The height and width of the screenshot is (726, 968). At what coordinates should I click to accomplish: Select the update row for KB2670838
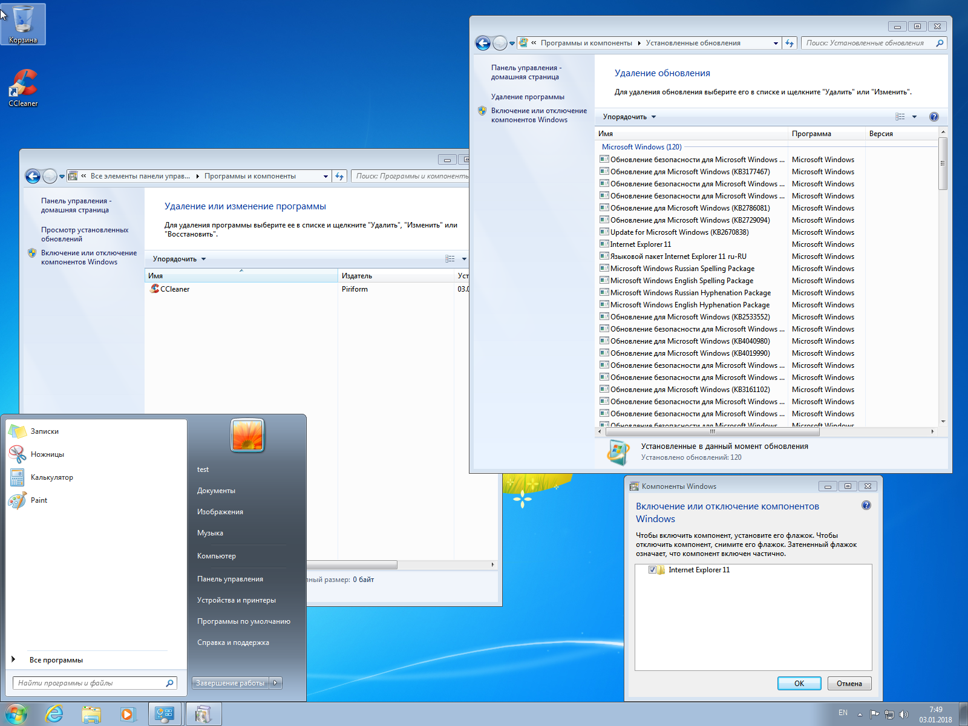point(679,232)
